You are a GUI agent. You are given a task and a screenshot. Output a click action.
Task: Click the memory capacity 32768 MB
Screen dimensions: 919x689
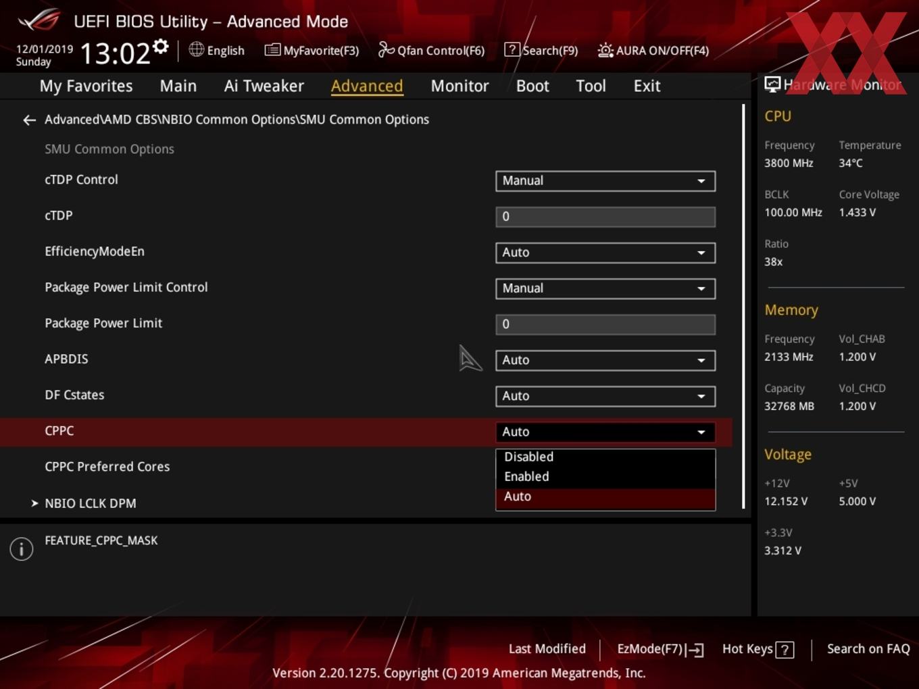coord(789,407)
